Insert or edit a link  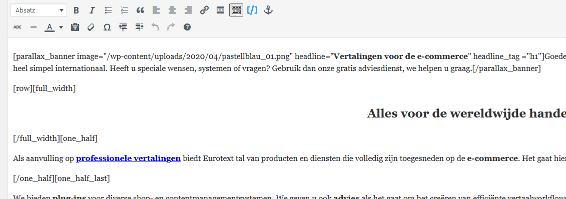click(204, 10)
